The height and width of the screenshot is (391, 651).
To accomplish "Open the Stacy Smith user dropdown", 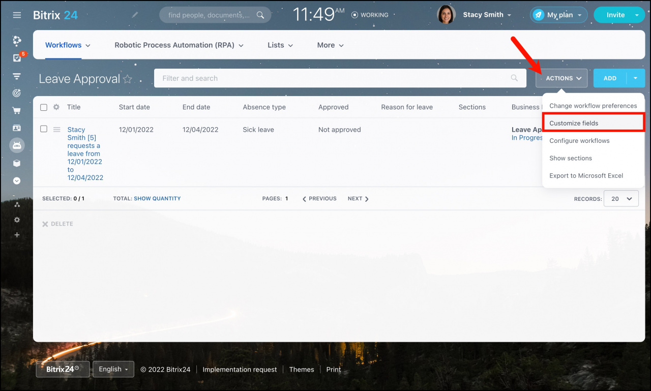I will (487, 15).
